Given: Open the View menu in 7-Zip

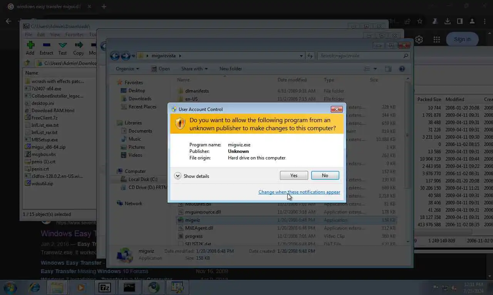Looking at the screenshot, I should [55, 35].
